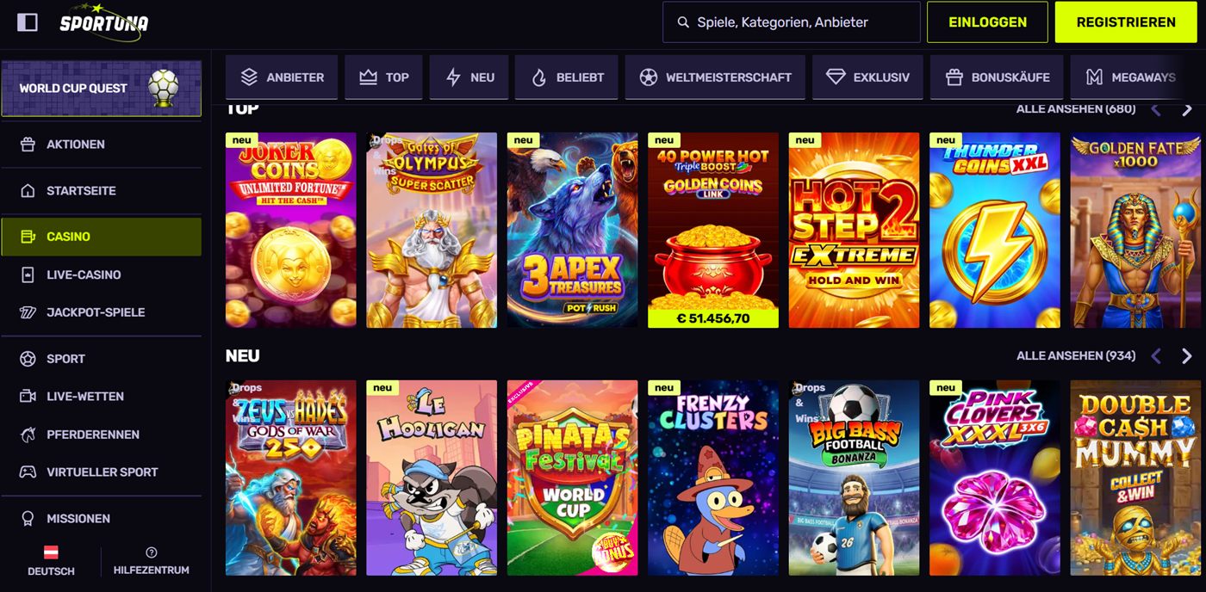
Task: Click the diamond icon on Exklusiv
Action: (x=836, y=77)
